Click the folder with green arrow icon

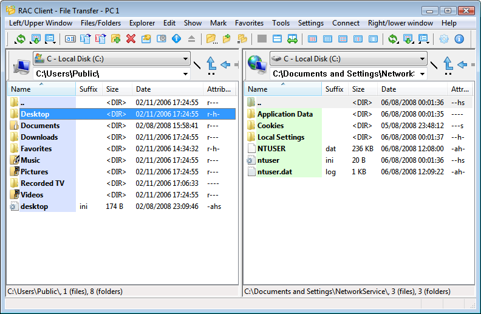227,39
